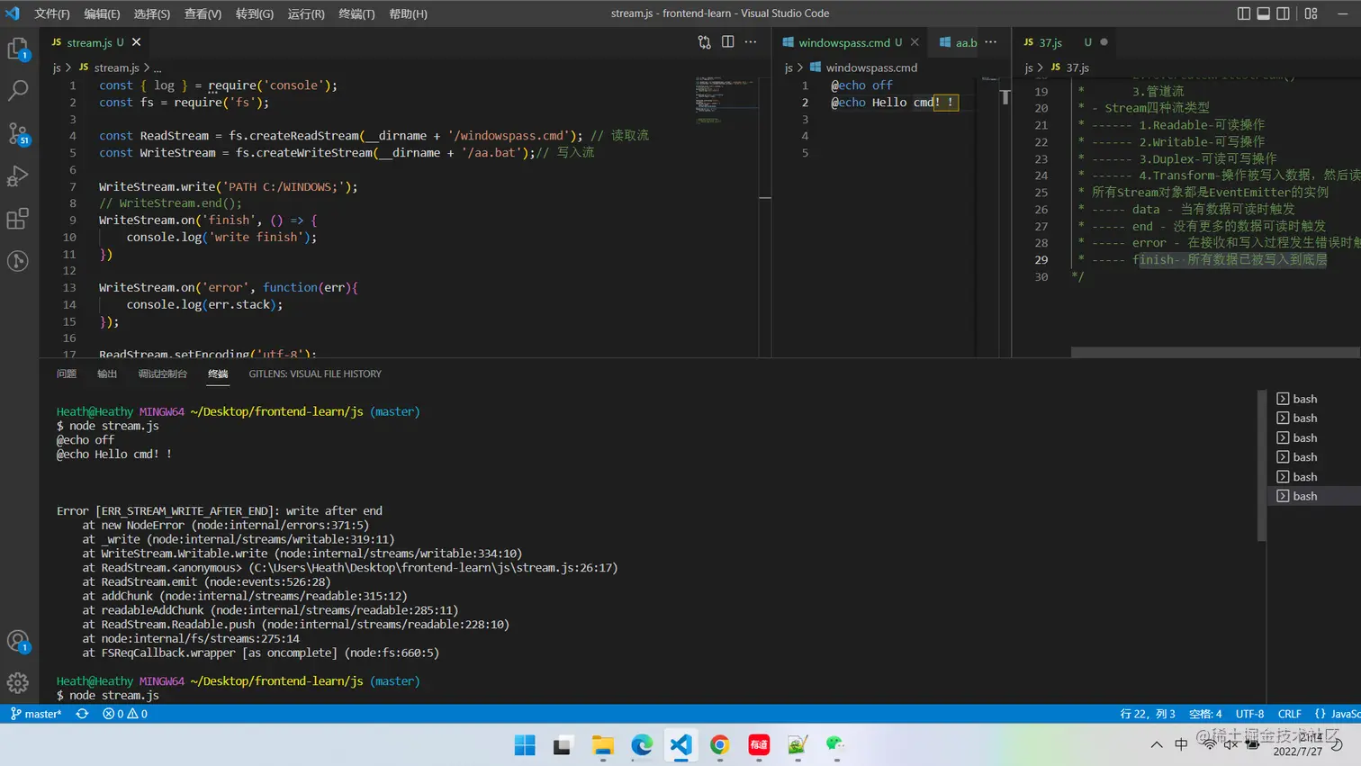This screenshot has width=1361, height=766.
Task: Open the Source Control view
Action: 18,134
